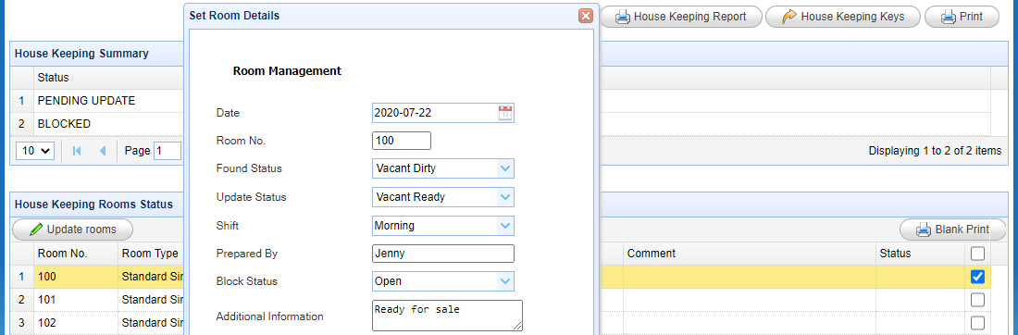
Task: Close the Set Room Details dialog
Action: click(x=586, y=16)
